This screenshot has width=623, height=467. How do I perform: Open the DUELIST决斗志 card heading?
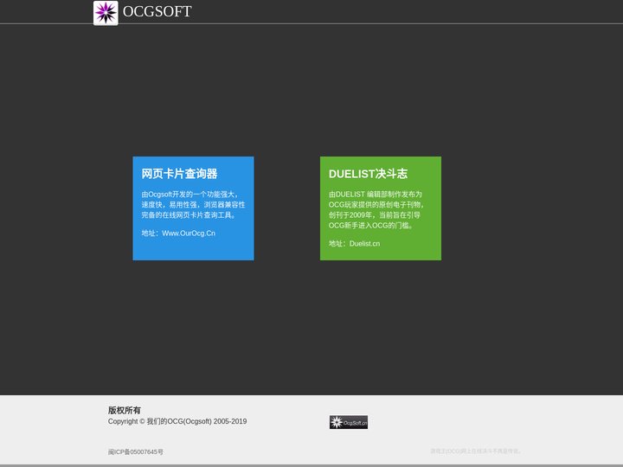click(368, 174)
